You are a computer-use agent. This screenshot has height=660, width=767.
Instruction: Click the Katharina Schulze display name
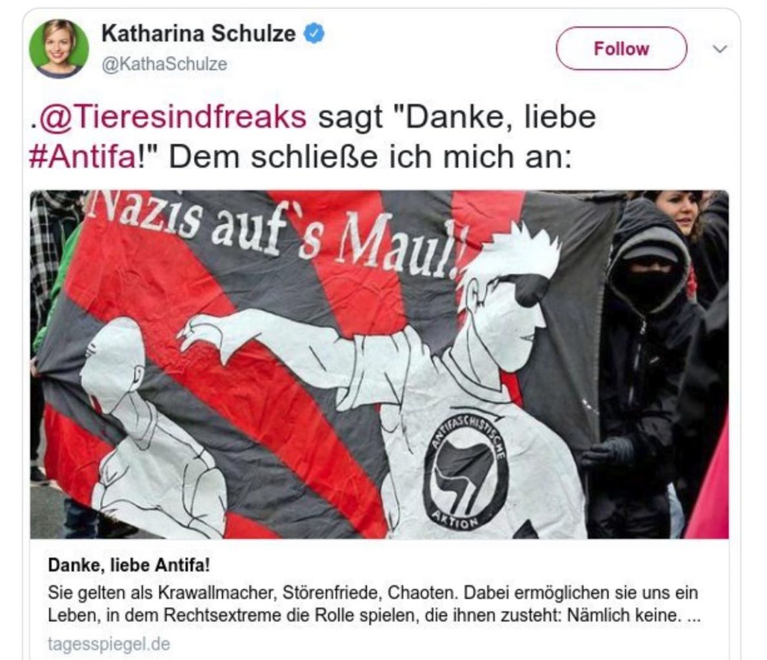pyautogui.click(x=198, y=34)
